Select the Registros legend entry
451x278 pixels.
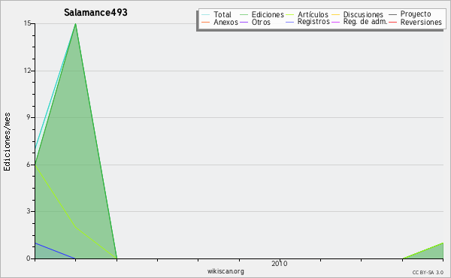click(x=313, y=22)
